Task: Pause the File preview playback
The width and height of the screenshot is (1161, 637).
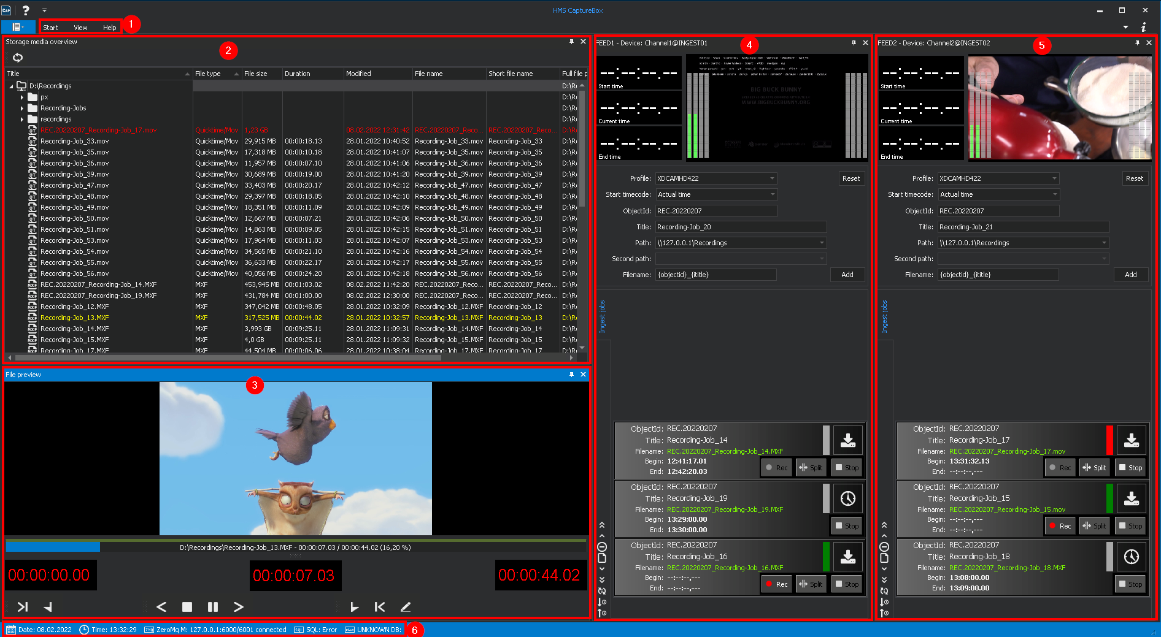Action: pyautogui.click(x=213, y=607)
